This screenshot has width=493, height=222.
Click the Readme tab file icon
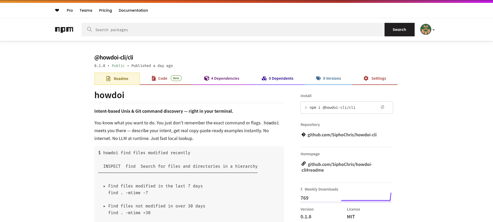click(x=108, y=78)
